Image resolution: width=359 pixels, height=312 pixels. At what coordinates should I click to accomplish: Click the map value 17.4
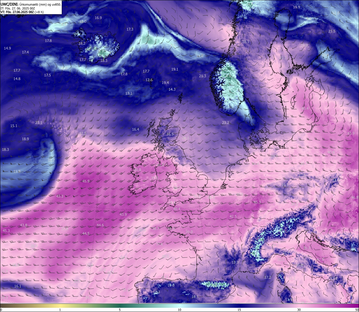pyautogui.click(x=25, y=52)
